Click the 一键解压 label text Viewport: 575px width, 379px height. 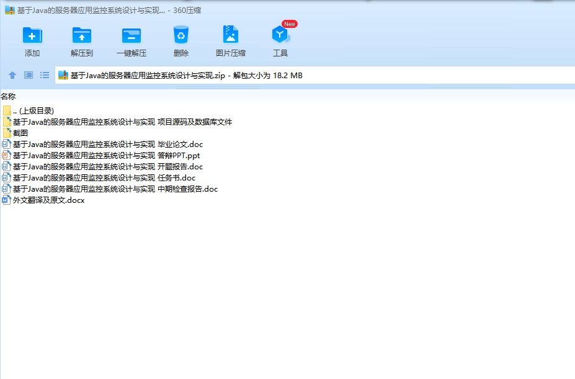point(131,53)
